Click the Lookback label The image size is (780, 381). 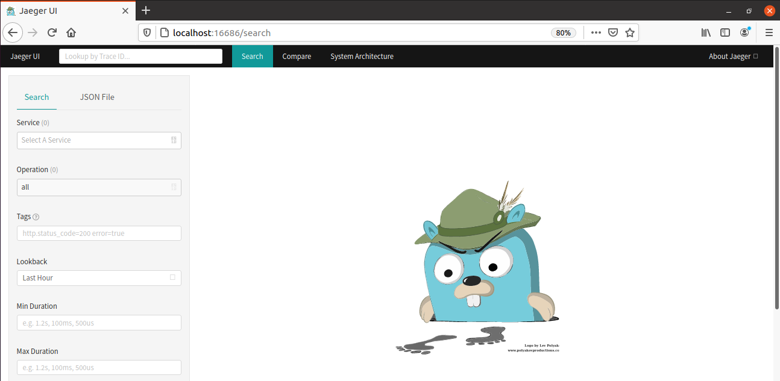(32, 261)
